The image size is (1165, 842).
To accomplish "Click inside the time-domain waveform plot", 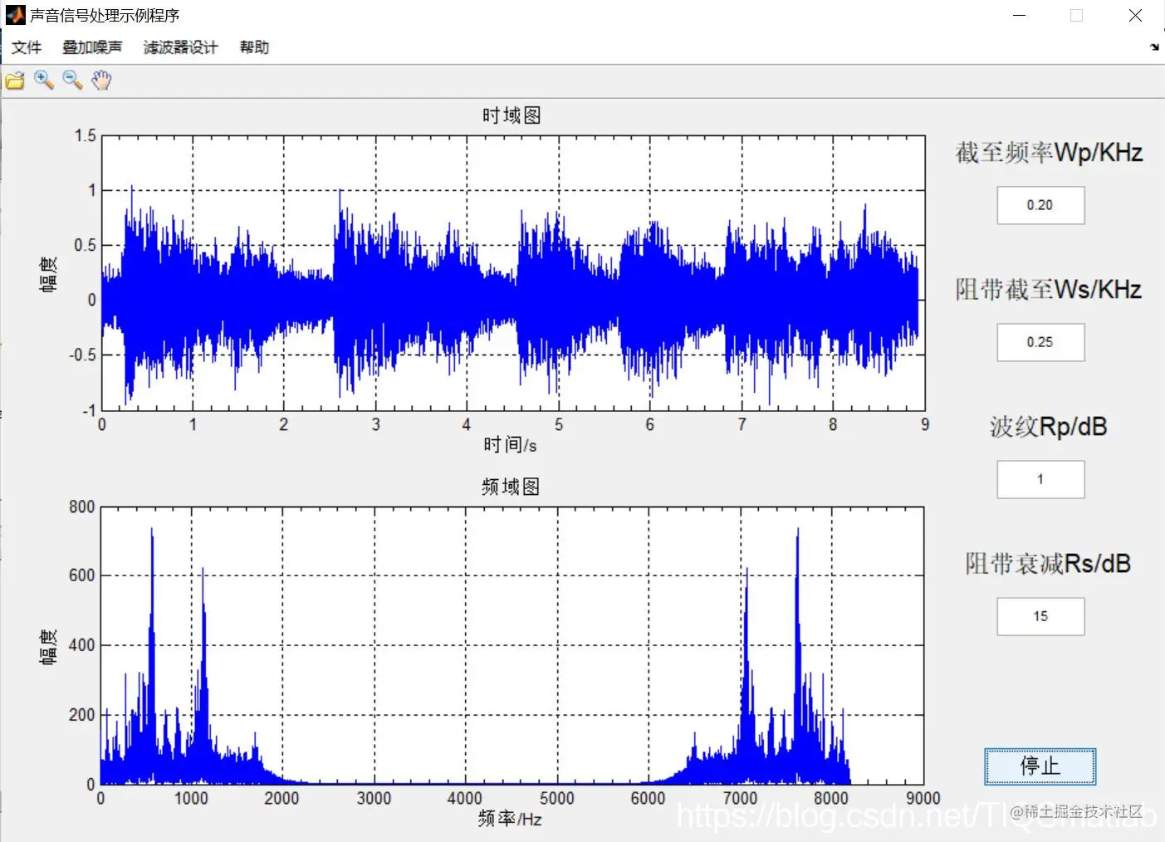I will point(513,273).
